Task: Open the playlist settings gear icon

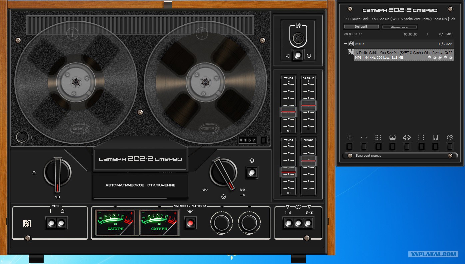Action: point(450,138)
